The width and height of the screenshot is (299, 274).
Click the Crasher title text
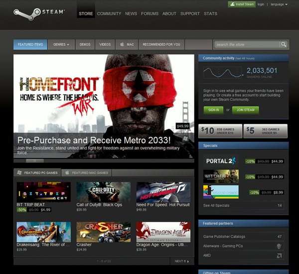click(x=84, y=245)
